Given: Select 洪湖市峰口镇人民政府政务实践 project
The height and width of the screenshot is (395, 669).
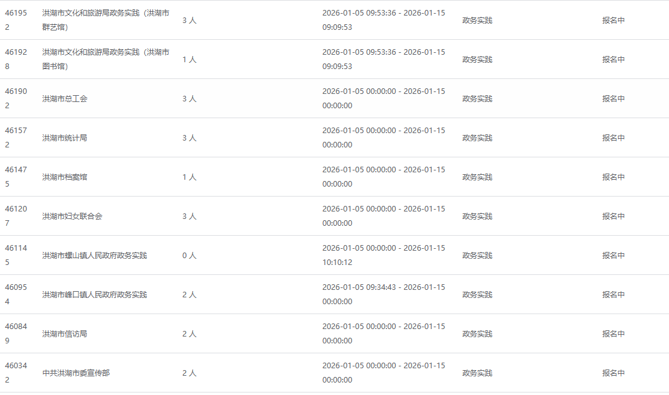Looking at the screenshot, I should coord(95,294).
